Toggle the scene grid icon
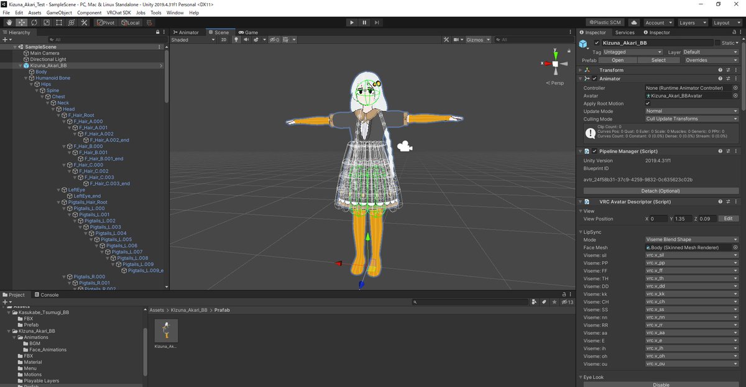Viewport: 746px width, 387px height. coord(287,40)
